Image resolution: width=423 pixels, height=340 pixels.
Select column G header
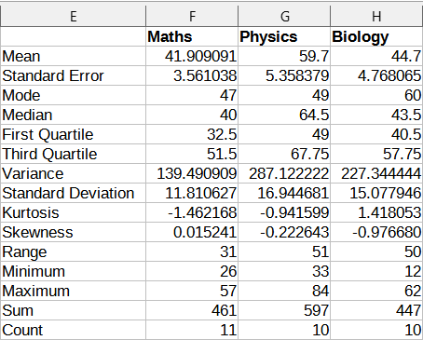(284, 16)
